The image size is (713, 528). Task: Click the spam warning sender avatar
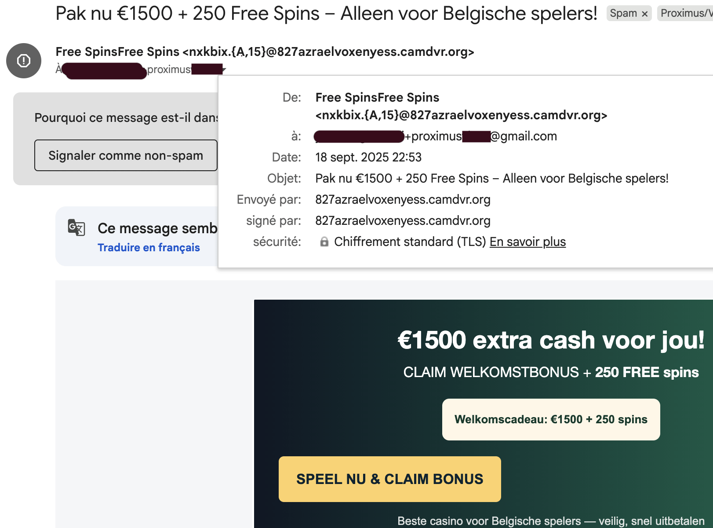(x=24, y=61)
